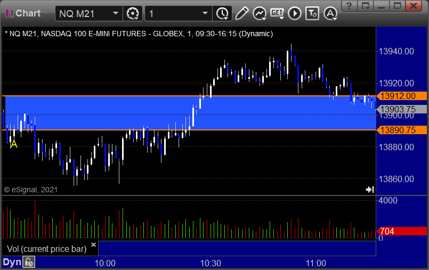429x270 pixels.
Task: Click the chart title NQ M21 description text
Action: pos(139,34)
